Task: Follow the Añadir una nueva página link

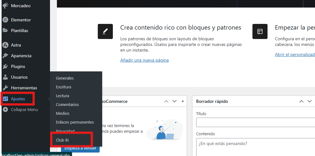Action: 144,60
